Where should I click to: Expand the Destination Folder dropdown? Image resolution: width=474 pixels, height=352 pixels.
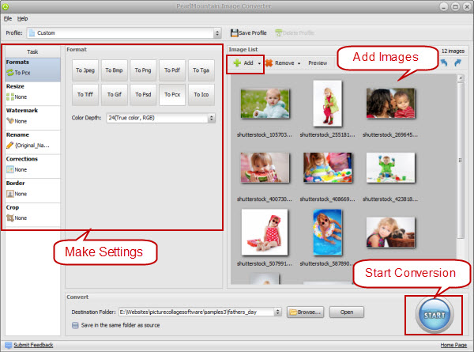[x=277, y=312]
